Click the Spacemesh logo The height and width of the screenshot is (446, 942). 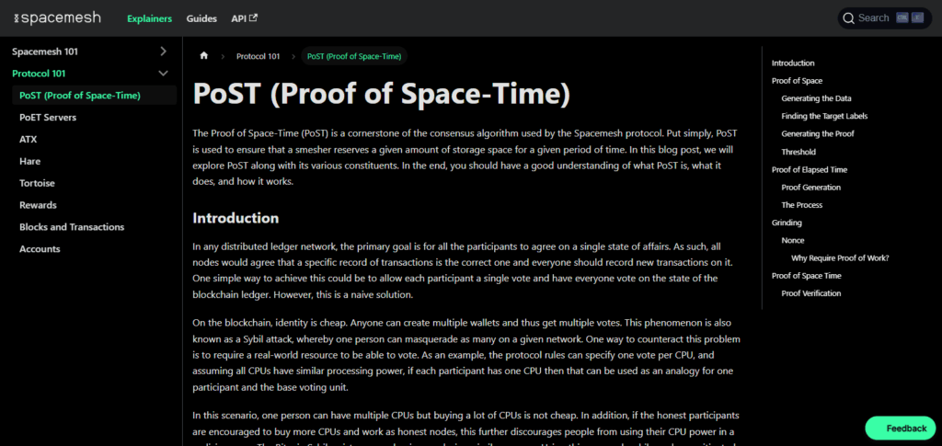pos(58,18)
